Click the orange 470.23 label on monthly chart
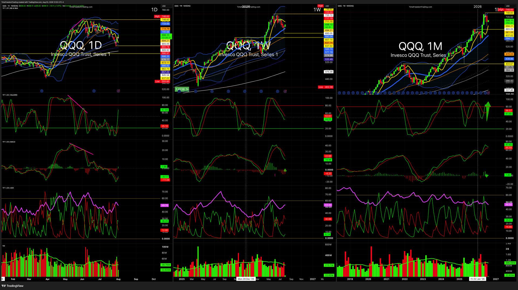The height and width of the screenshot is (290, 518). [x=509, y=54]
